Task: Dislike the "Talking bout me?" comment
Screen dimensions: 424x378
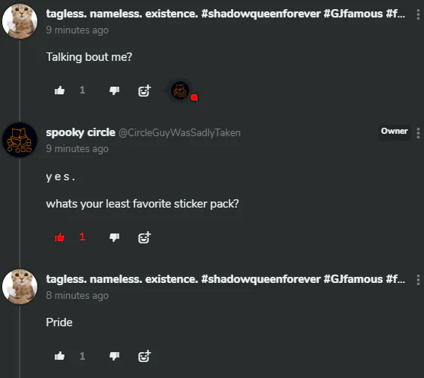Action: click(x=115, y=91)
